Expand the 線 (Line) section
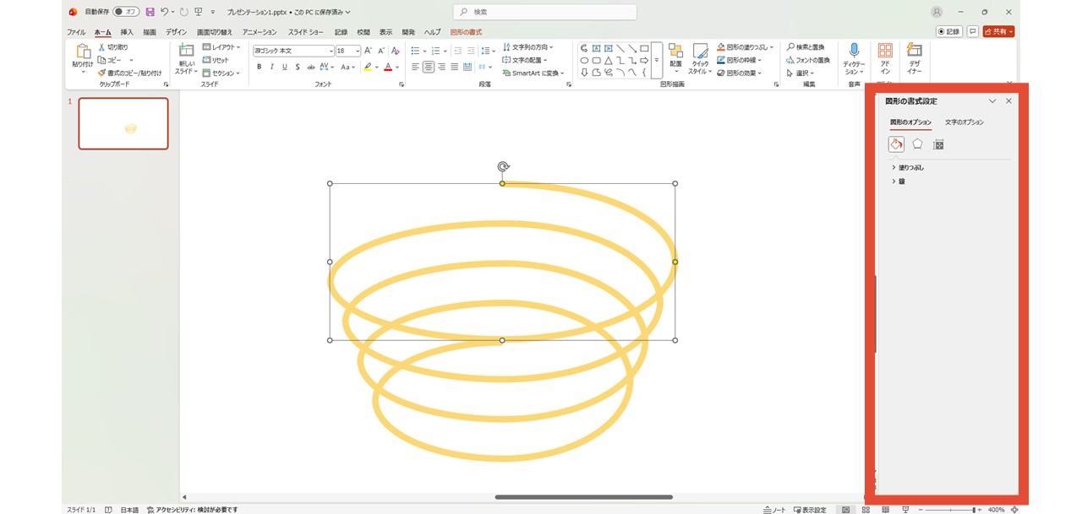 click(900, 181)
